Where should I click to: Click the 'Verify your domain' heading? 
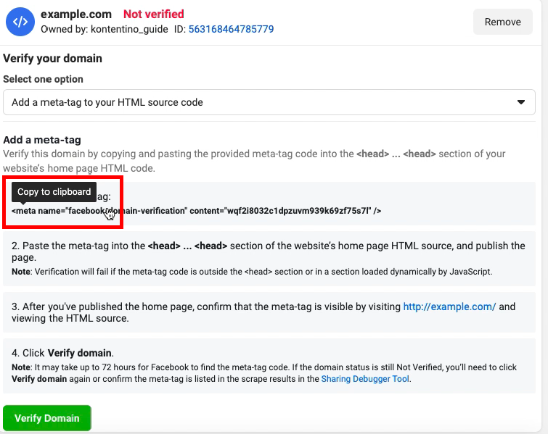tap(52, 58)
